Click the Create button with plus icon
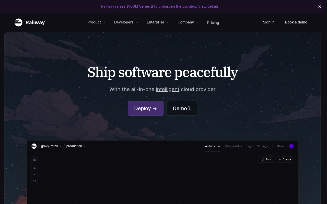The image size is (327, 204). click(285, 159)
